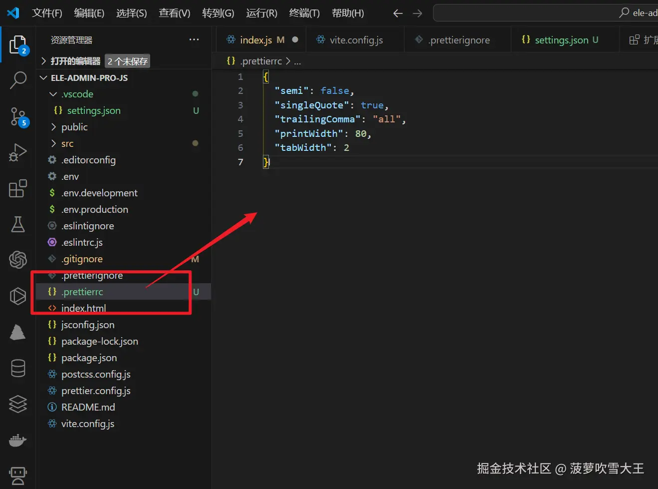The height and width of the screenshot is (489, 658).
Task: Open the hexagon play icon in activity bar
Action: [x=18, y=296]
